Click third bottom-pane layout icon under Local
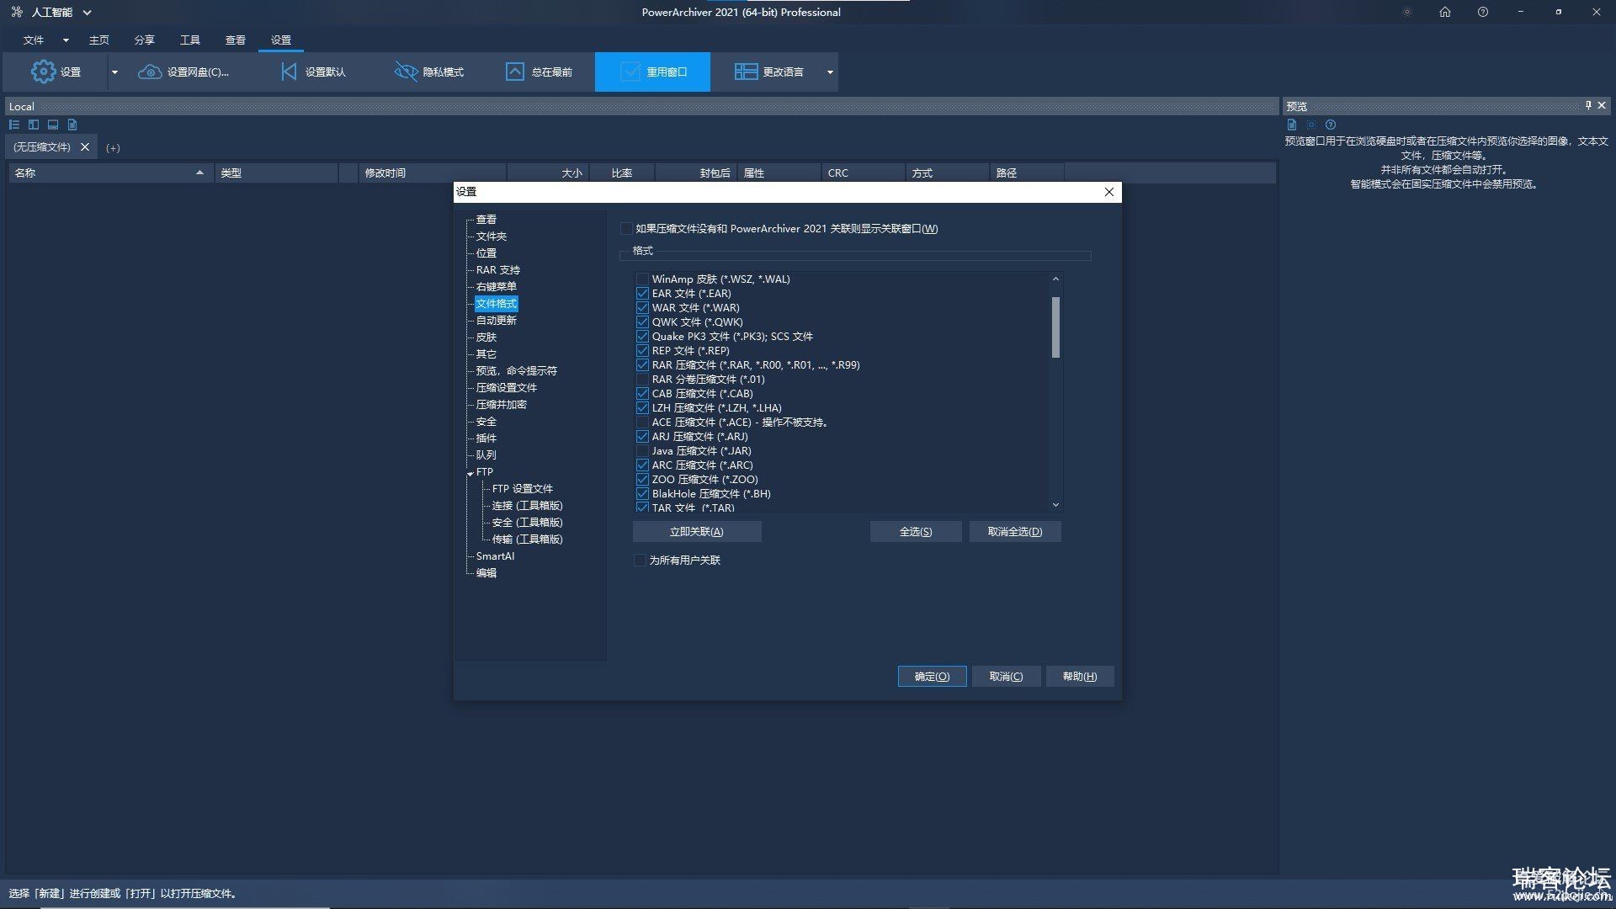The image size is (1616, 909). point(53,125)
